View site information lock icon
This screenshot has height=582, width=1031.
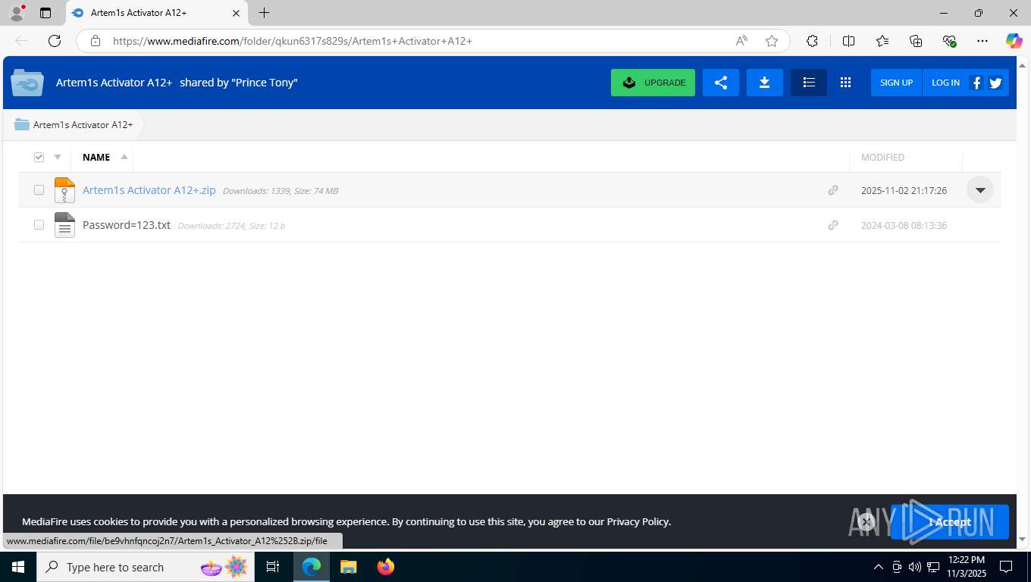(95, 41)
